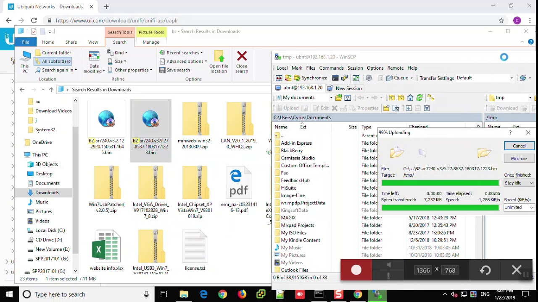This screenshot has height=302, width=538.
Task: Click the red record button on recorder bar
Action: click(x=356, y=270)
